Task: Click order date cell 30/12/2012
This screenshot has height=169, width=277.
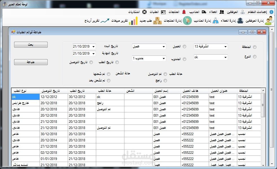Action: pos(82,97)
